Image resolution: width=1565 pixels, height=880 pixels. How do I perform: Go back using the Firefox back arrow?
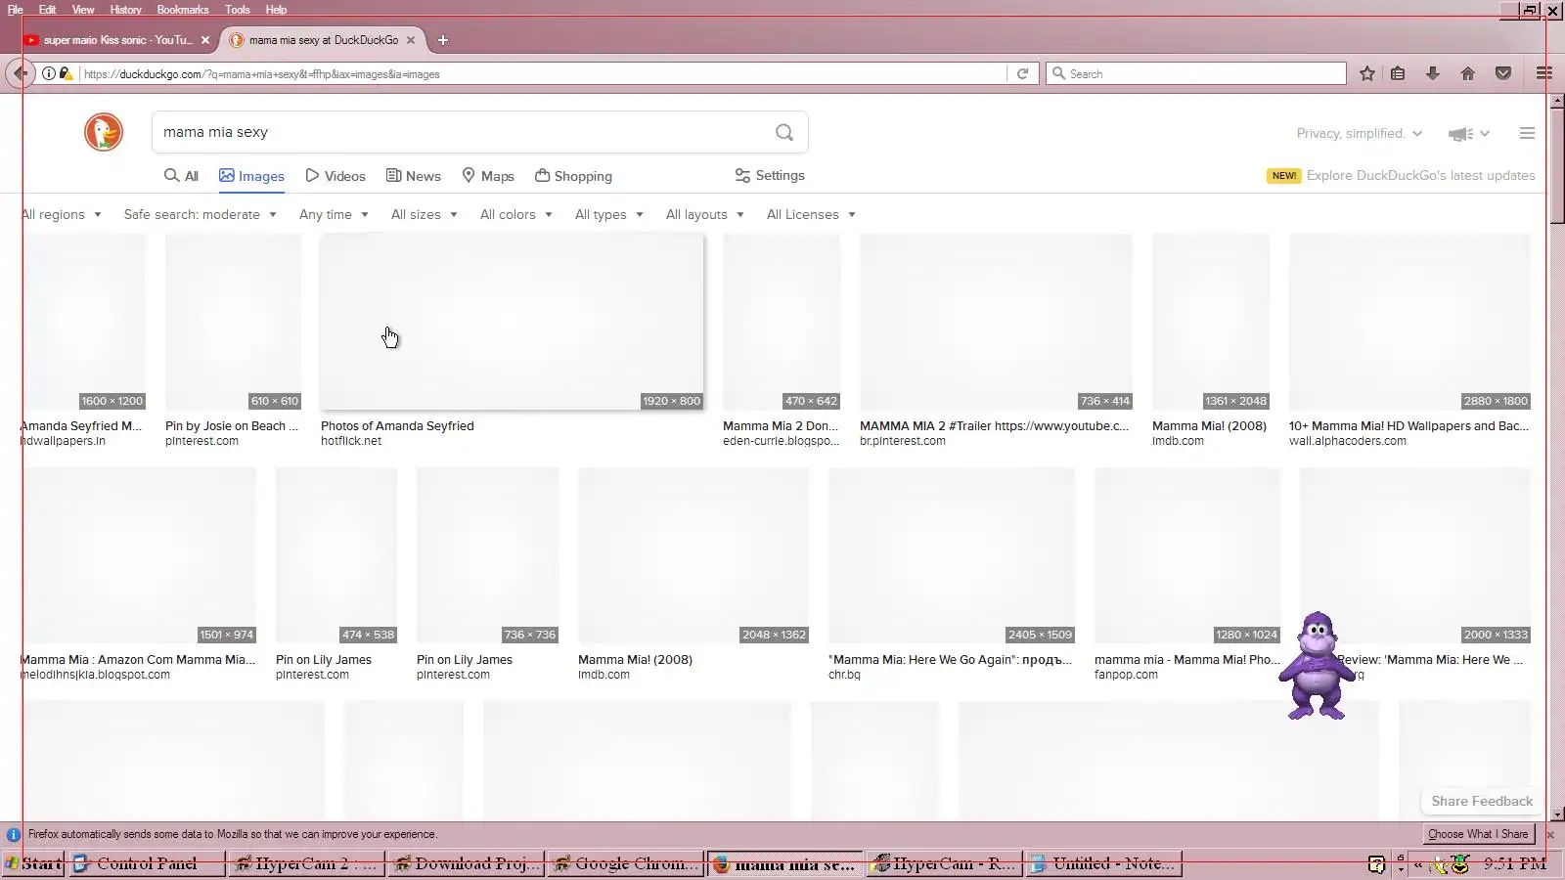point(20,73)
